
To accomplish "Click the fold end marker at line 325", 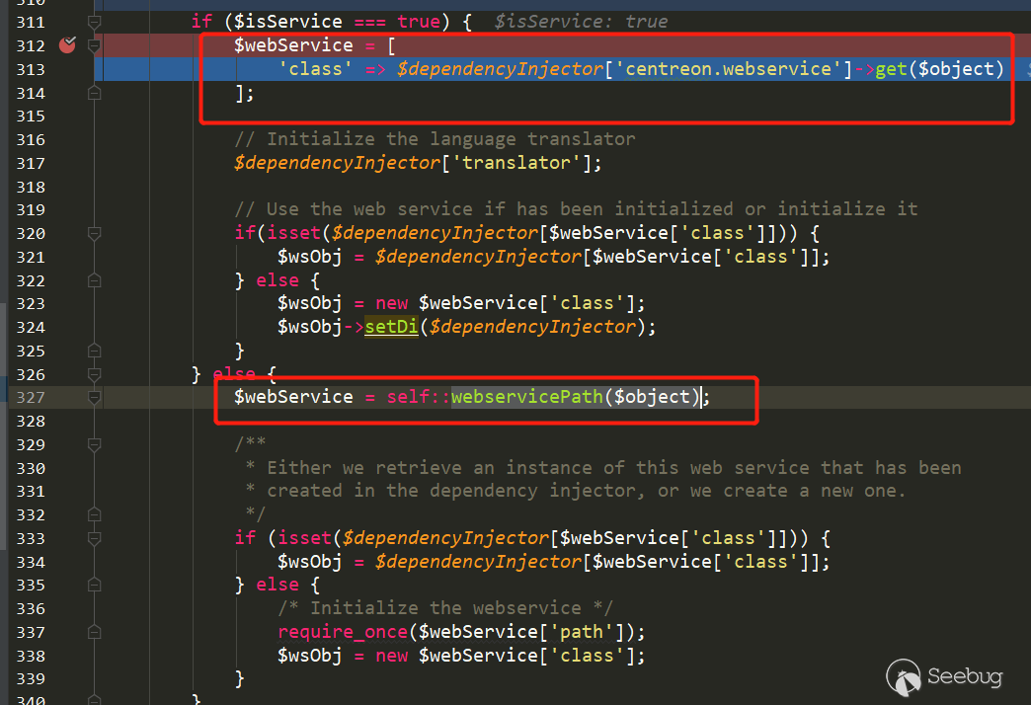I will tap(94, 352).
